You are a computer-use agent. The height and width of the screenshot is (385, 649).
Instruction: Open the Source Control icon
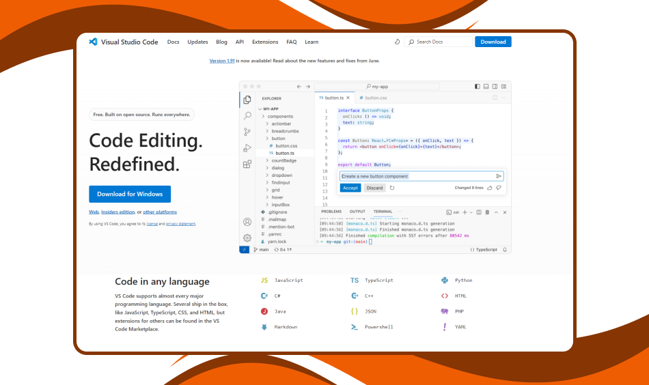tap(247, 132)
